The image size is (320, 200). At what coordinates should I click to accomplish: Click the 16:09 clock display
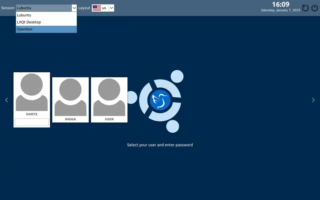pyautogui.click(x=280, y=4)
